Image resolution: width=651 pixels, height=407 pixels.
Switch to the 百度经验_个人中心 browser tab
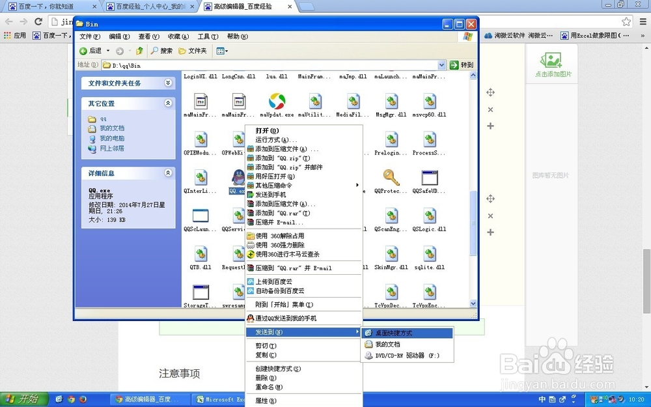[x=150, y=7]
